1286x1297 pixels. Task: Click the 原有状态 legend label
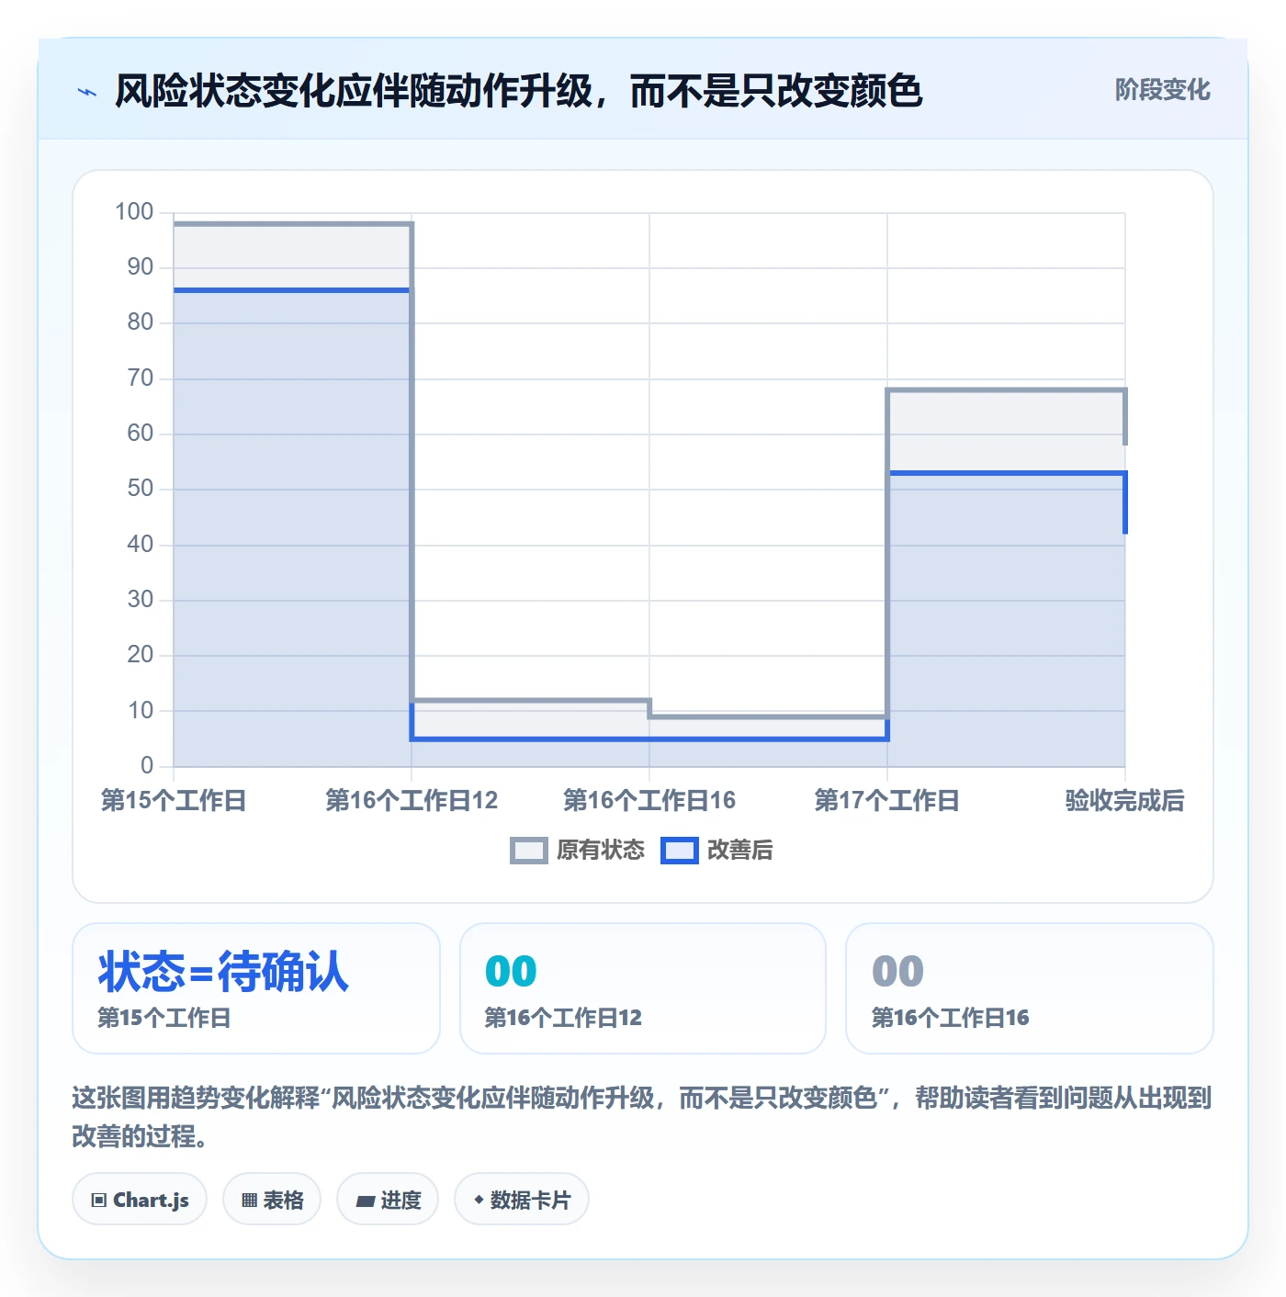pyautogui.click(x=601, y=851)
